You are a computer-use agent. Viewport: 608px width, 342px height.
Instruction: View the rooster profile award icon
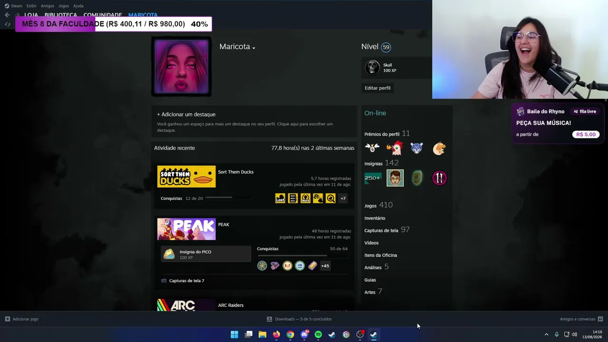[394, 148]
